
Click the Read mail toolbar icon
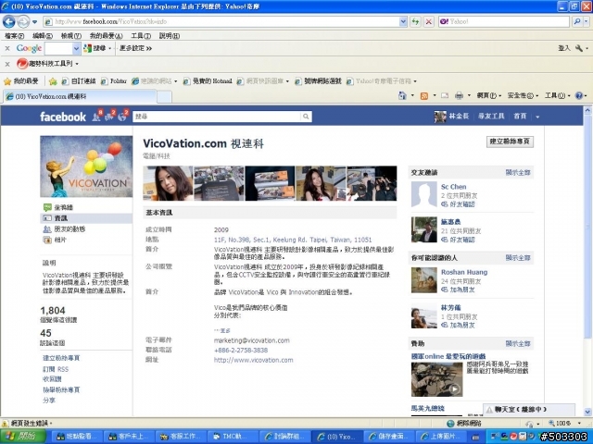[x=445, y=95]
